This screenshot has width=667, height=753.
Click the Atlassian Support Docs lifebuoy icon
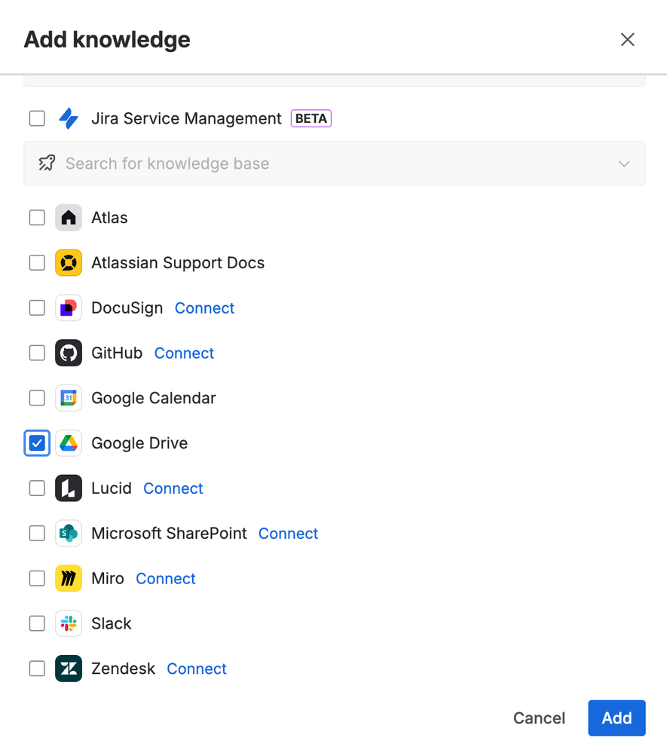[x=69, y=263]
